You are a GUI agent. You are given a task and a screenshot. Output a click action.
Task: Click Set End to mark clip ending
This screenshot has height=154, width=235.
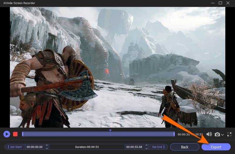158,147
